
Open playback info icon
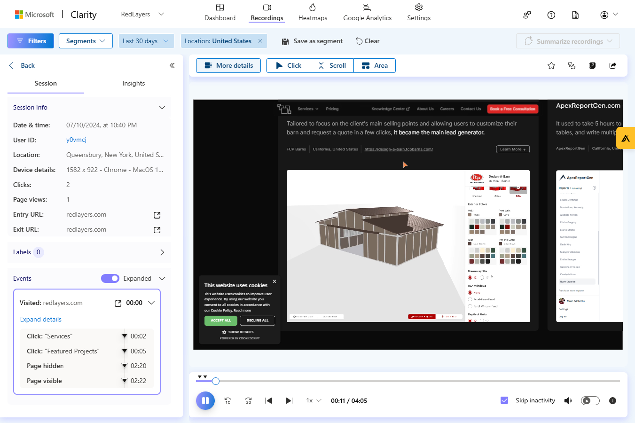(613, 401)
